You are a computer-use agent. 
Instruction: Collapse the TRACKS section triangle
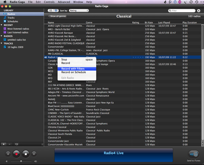pyautogui.click(x=2, y=43)
